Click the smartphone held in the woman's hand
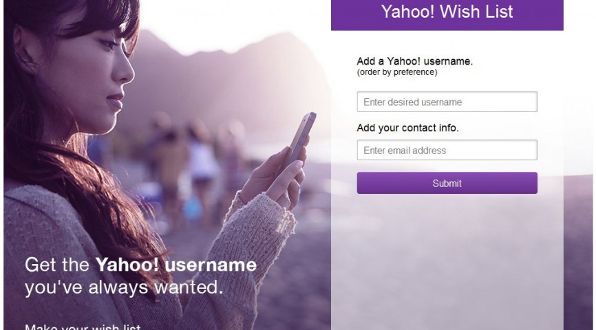The width and height of the screenshot is (596, 330). pyautogui.click(x=304, y=137)
